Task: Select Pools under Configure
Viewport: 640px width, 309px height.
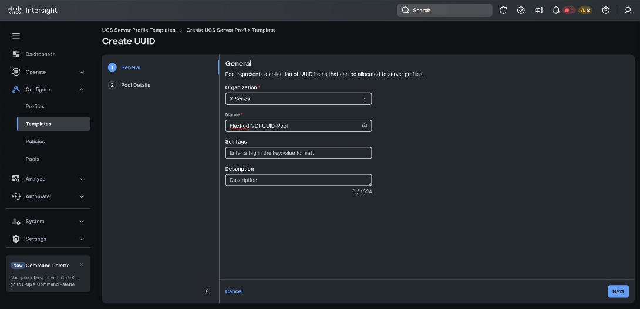Action: tap(33, 159)
